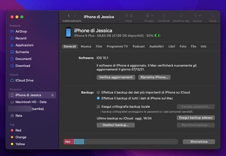Switch to the Programmi TV tab
Viewport: 226px width, 156px height.
[117, 46]
